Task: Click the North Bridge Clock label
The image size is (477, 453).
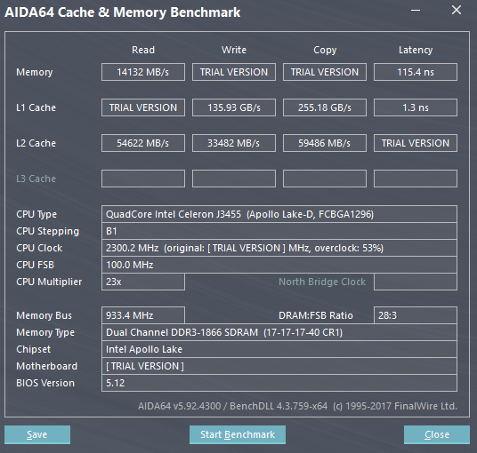Action: click(322, 282)
